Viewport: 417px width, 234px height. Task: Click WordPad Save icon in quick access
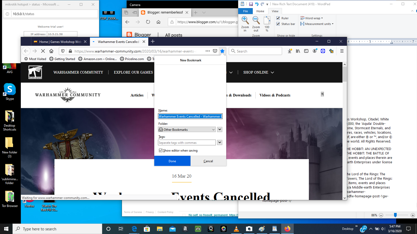click(251, 4)
